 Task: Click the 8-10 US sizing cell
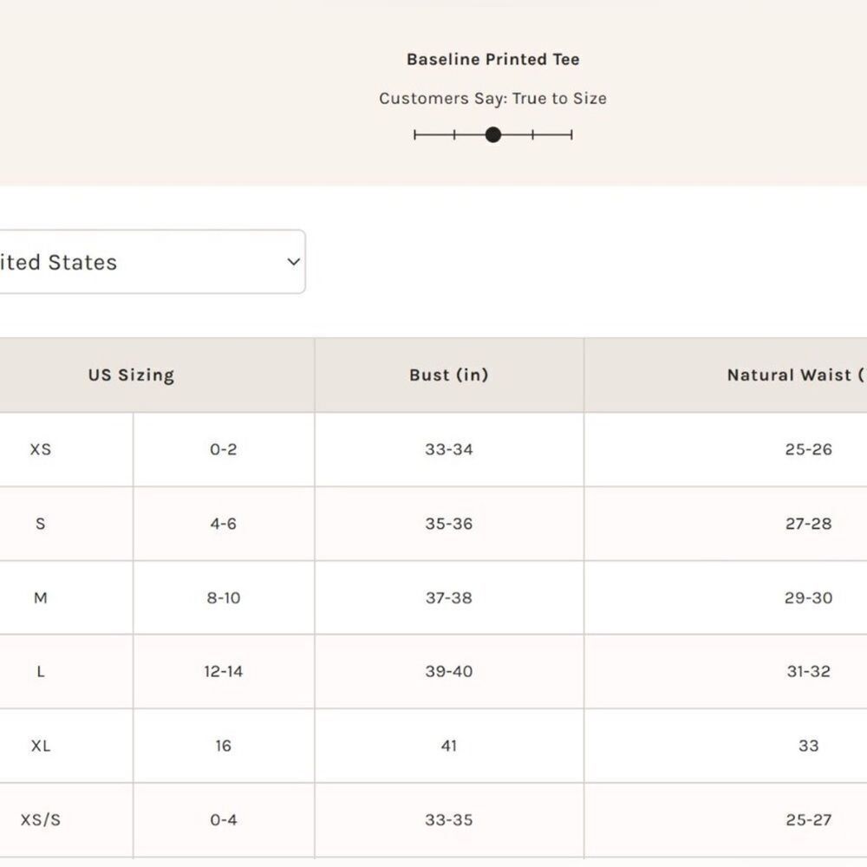(x=224, y=597)
